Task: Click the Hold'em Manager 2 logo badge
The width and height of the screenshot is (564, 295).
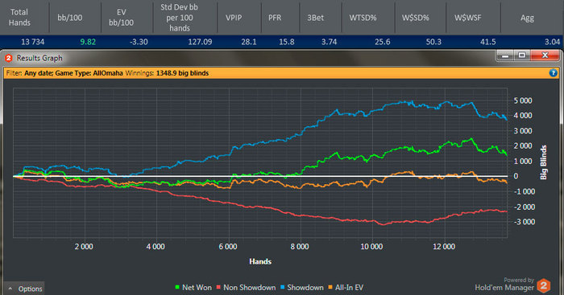Action: pyautogui.click(x=544, y=285)
